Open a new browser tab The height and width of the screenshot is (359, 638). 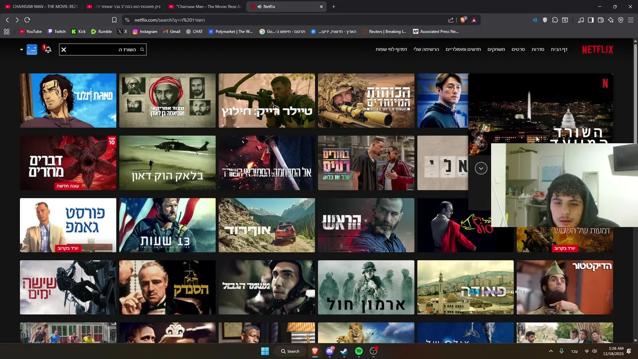(333, 6)
